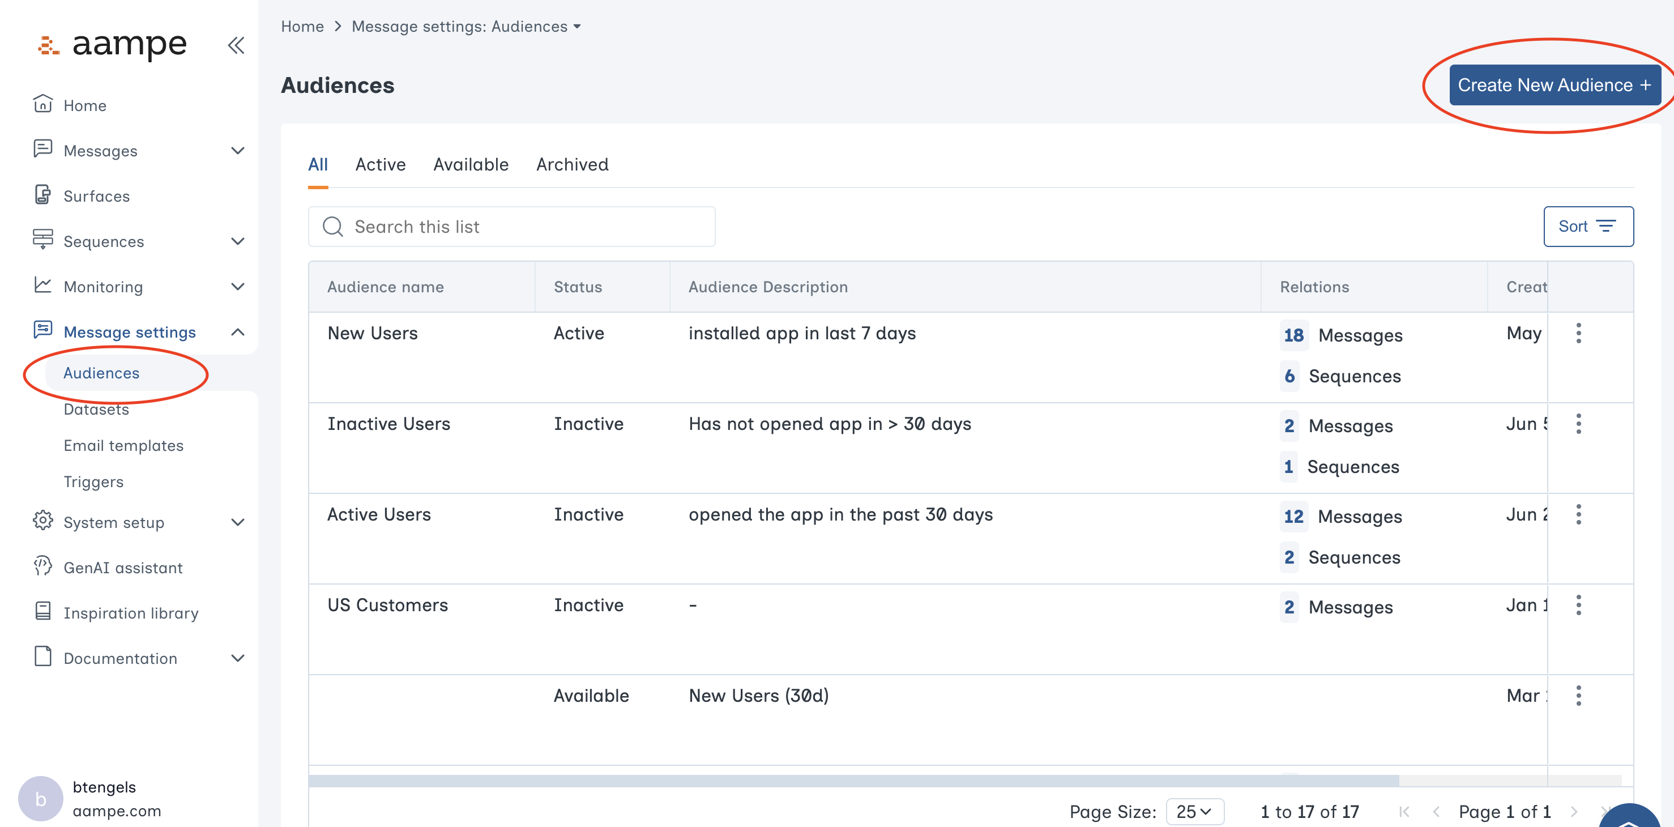Collapse the Message settings section
This screenshot has height=827, width=1674.
tap(238, 331)
